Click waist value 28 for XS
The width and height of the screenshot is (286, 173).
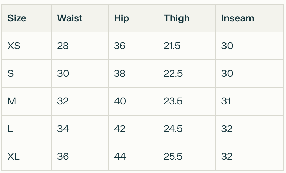63,46
